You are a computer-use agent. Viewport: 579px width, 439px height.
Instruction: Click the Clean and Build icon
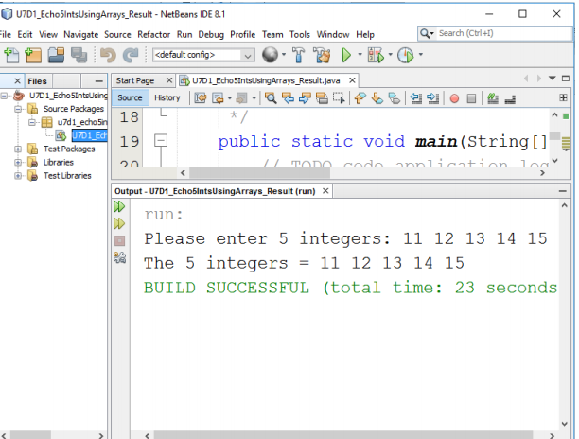(322, 56)
